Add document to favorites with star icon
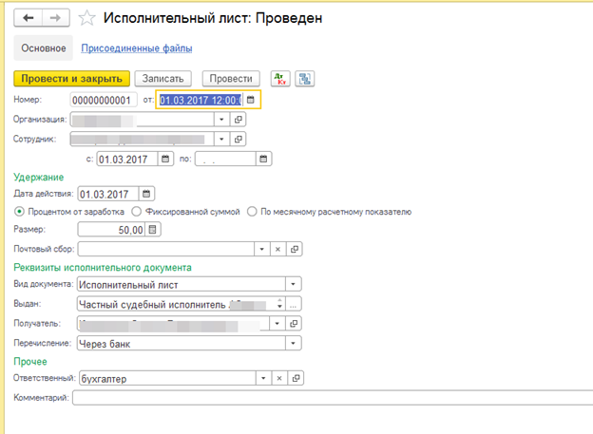This screenshot has height=434, width=593. tap(86, 18)
